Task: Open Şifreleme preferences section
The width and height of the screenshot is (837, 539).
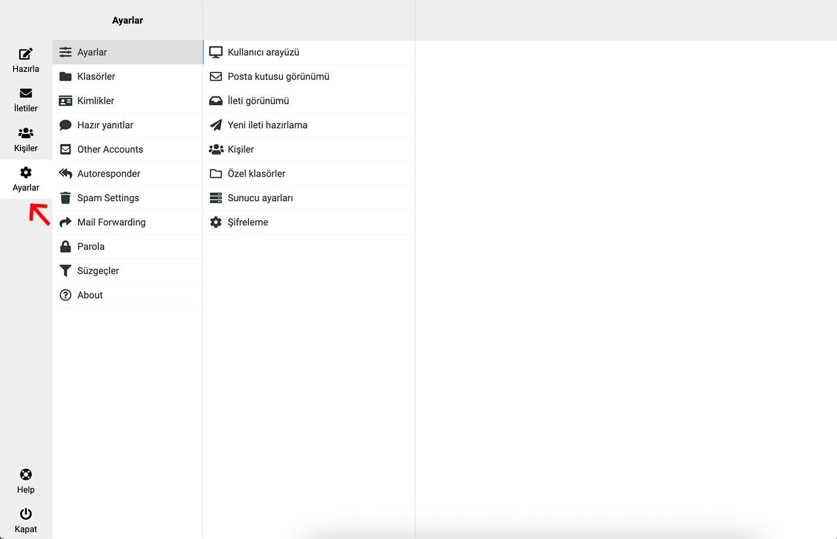Action: coord(248,222)
